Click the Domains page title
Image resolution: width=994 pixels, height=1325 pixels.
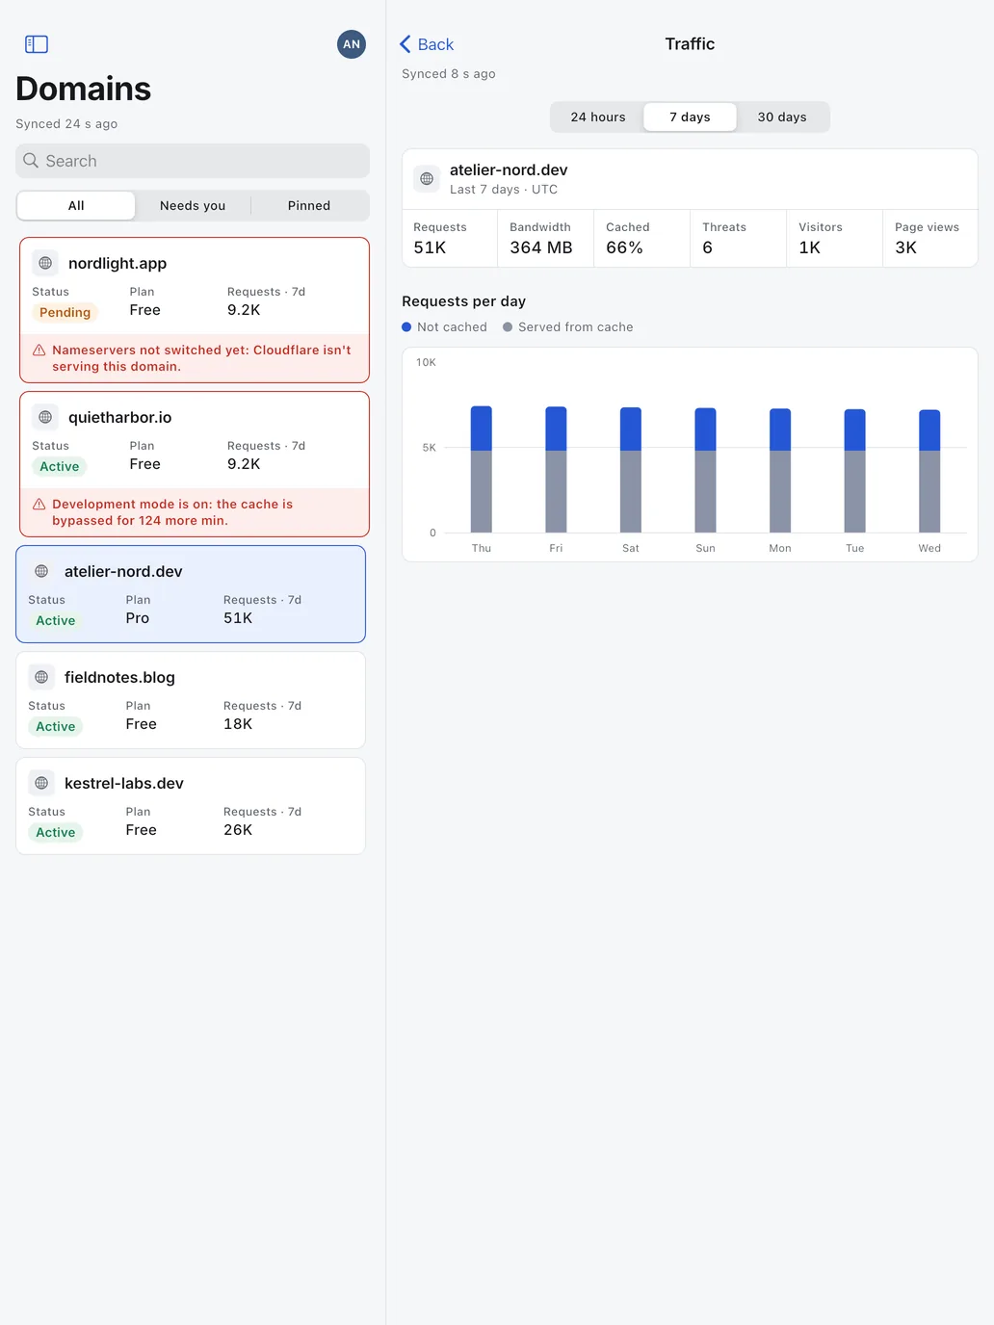(x=84, y=89)
